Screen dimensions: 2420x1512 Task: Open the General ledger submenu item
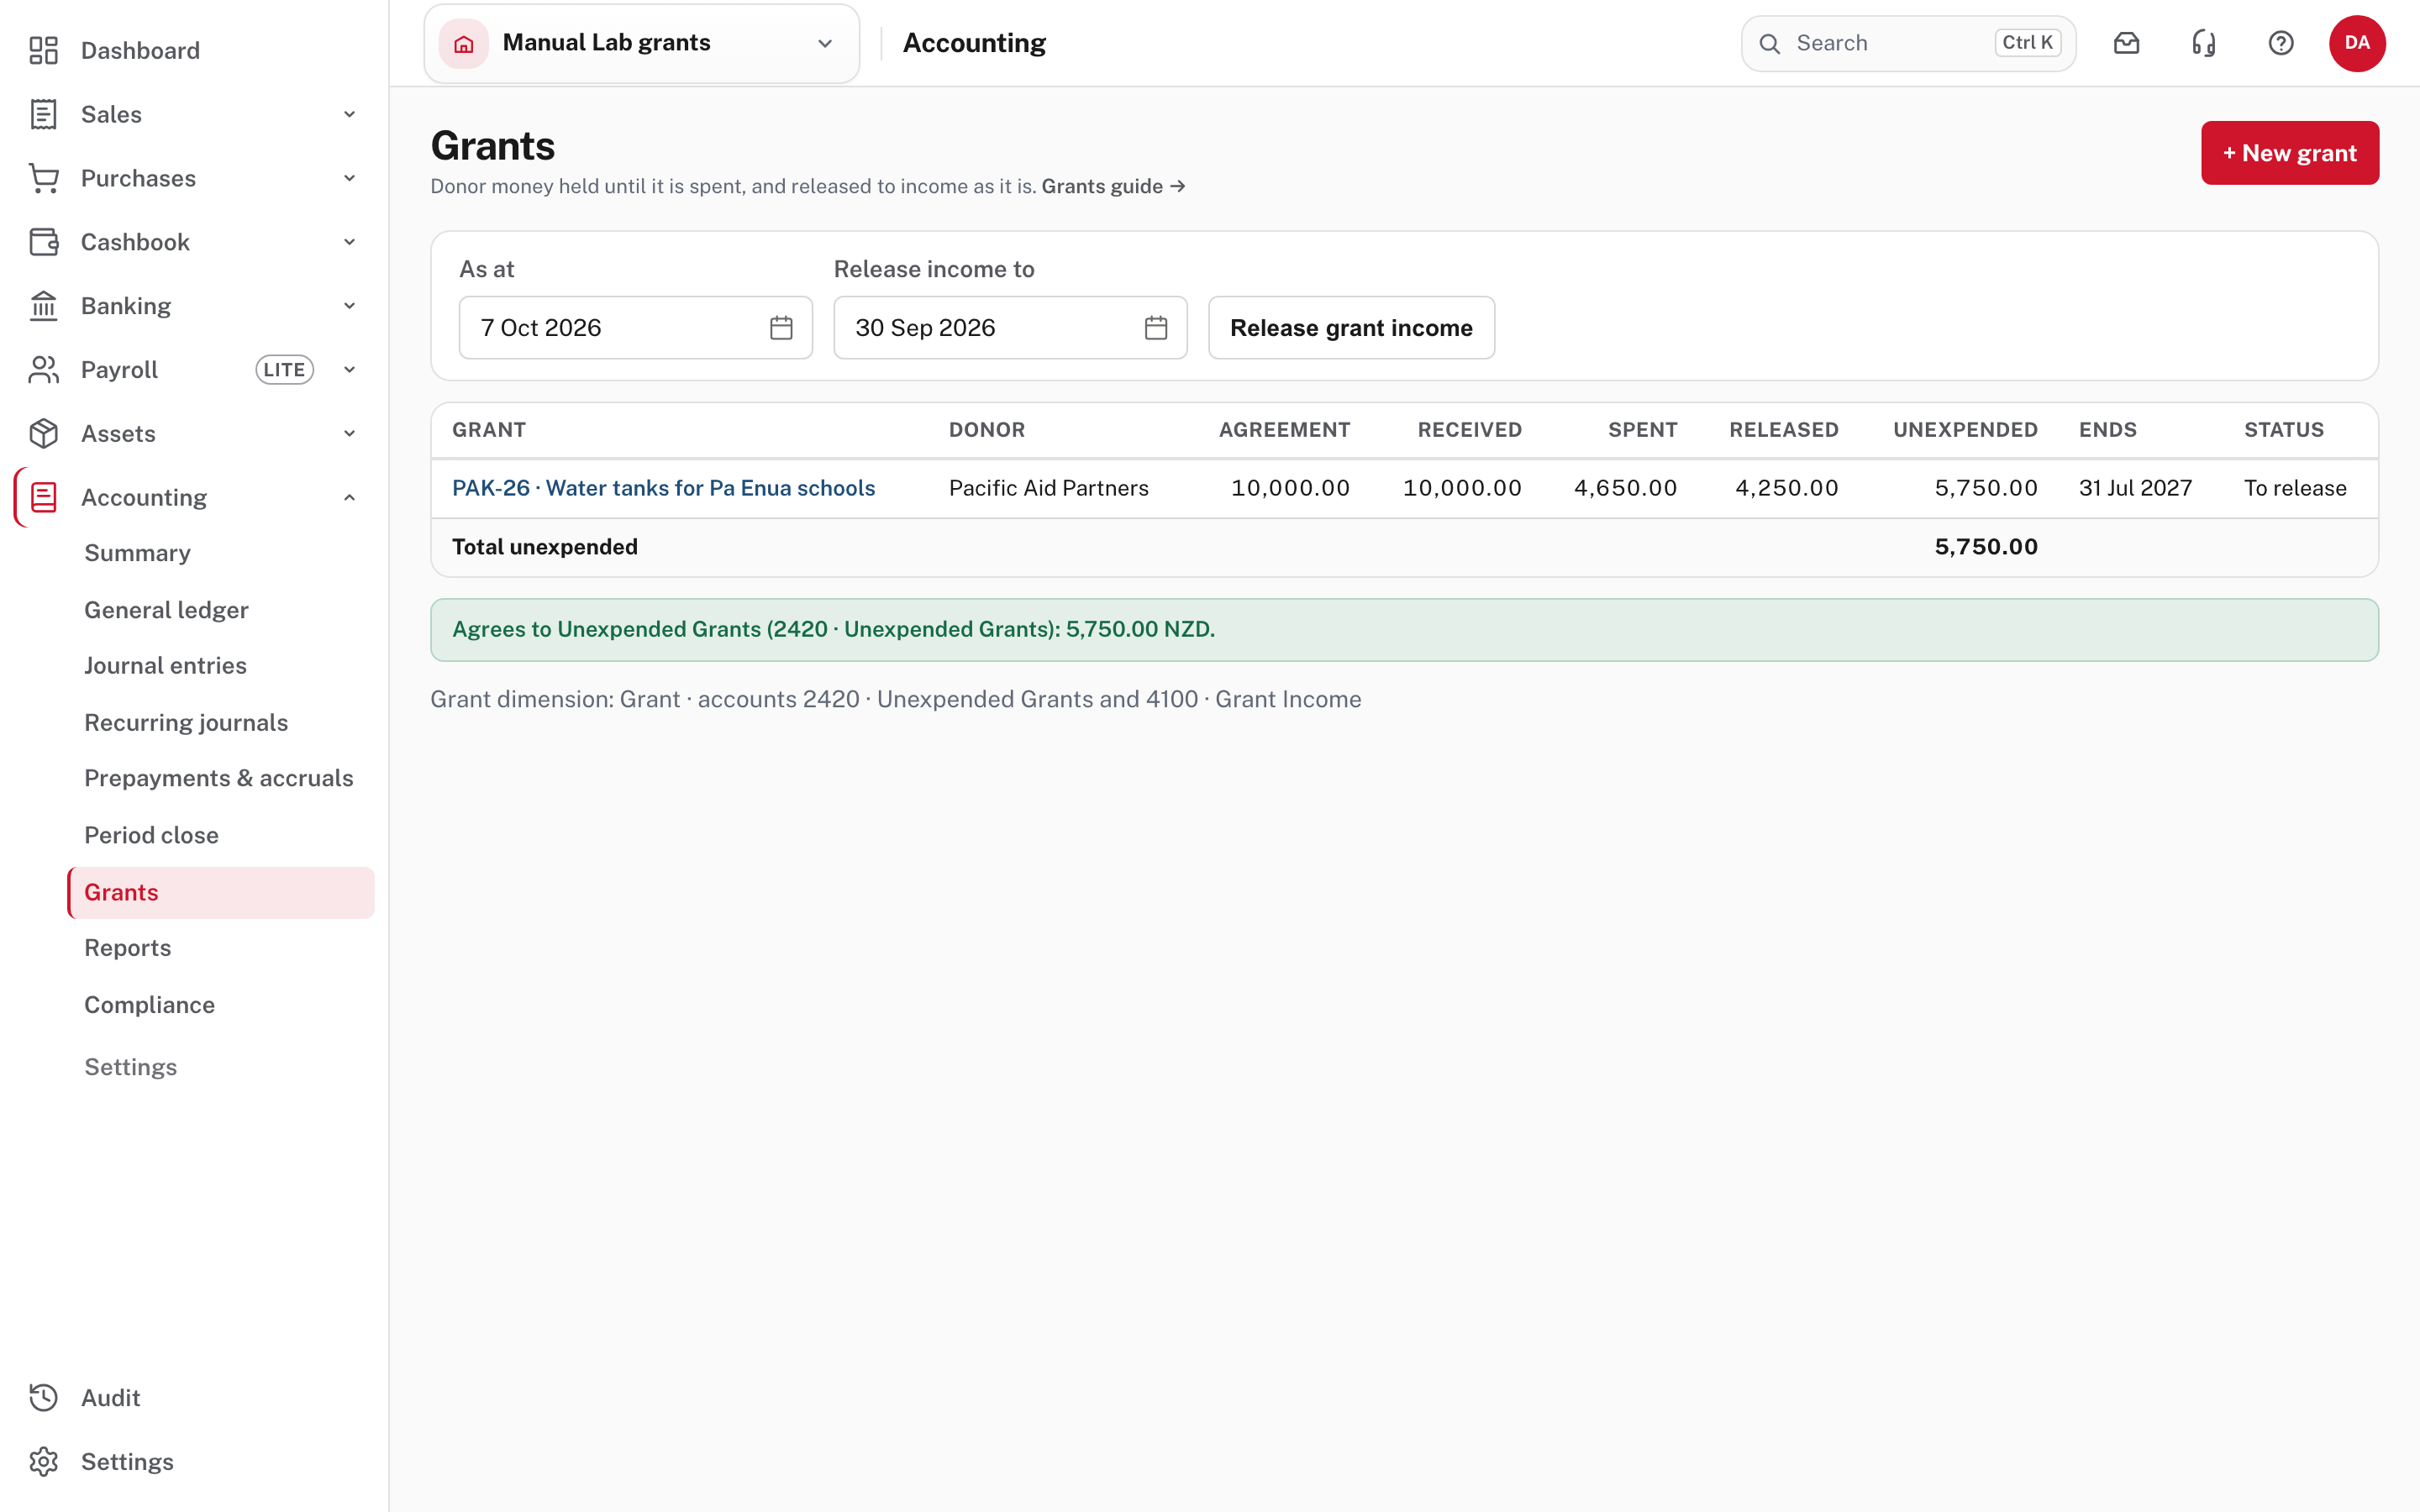point(166,610)
